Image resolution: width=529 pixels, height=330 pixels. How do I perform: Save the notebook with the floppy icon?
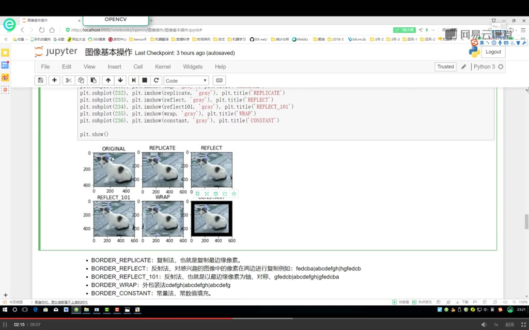tap(40, 80)
